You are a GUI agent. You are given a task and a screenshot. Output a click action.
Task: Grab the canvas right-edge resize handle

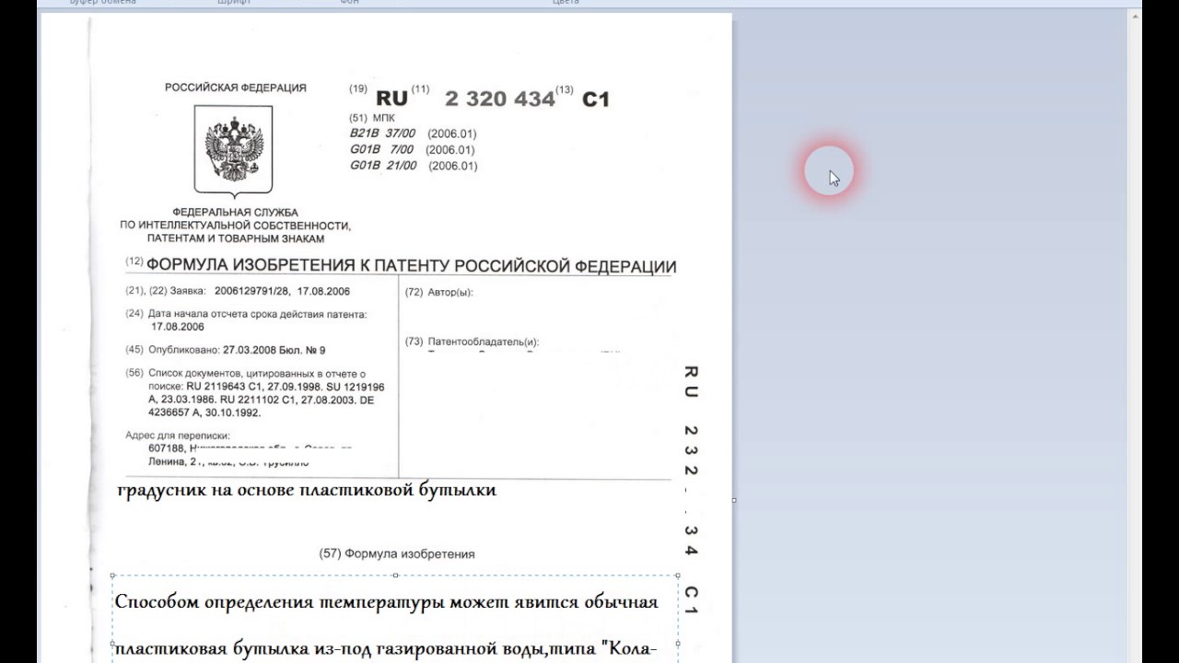pos(734,500)
